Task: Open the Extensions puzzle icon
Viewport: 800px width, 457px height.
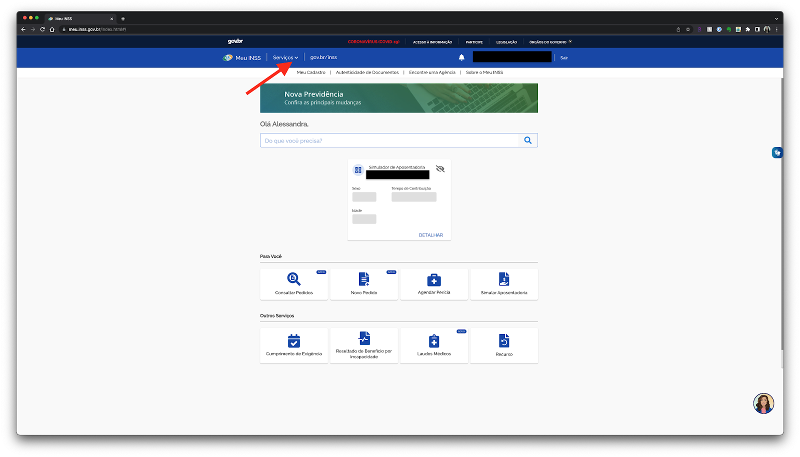Action: [x=747, y=29]
